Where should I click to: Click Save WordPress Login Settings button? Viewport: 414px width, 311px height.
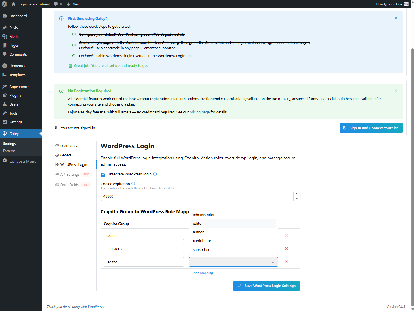[266, 286]
